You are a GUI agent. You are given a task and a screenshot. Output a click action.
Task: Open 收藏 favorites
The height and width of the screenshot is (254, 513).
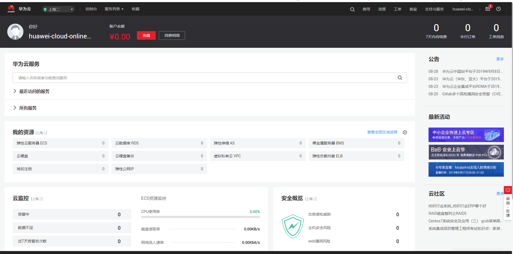[136, 9]
